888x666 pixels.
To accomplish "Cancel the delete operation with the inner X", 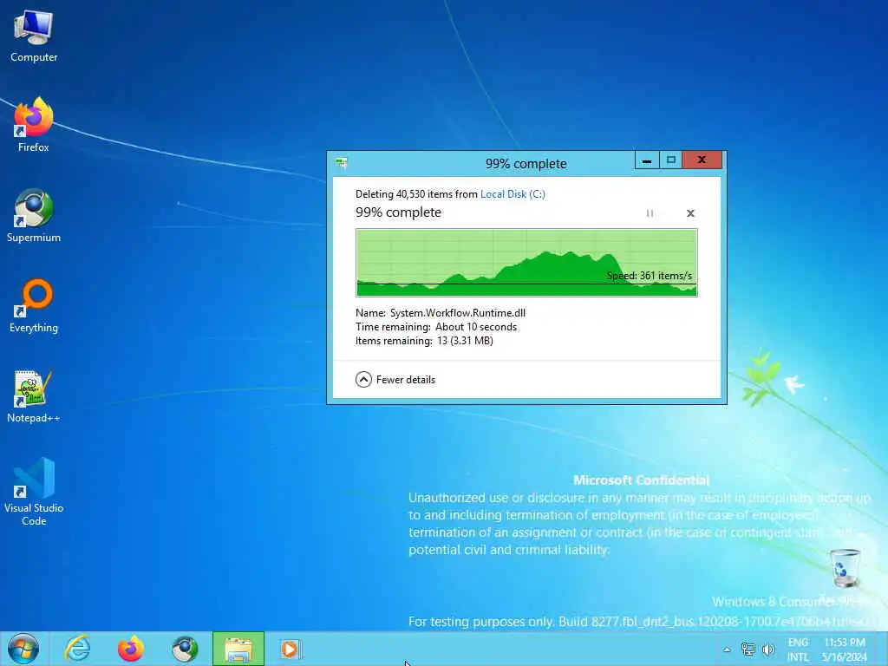I will [x=690, y=213].
